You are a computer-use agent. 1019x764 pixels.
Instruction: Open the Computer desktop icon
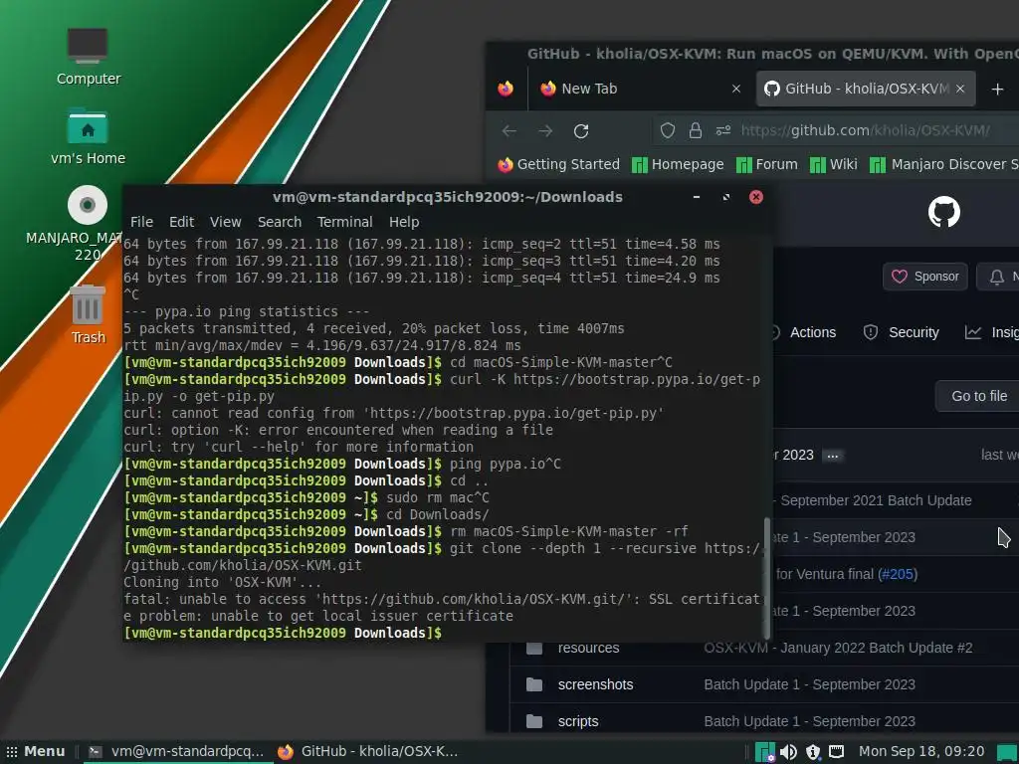pos(88,57)
